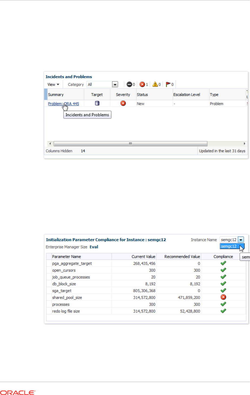Click the Oracle logo in the footer

point(18,393)
